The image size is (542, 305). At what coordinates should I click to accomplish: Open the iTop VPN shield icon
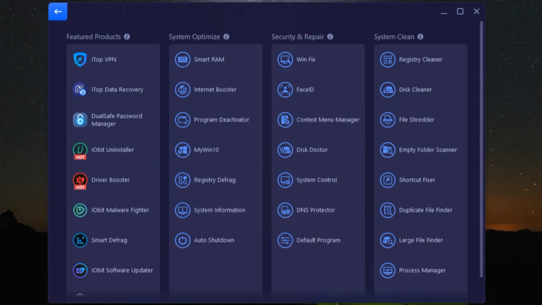(80, 59)
